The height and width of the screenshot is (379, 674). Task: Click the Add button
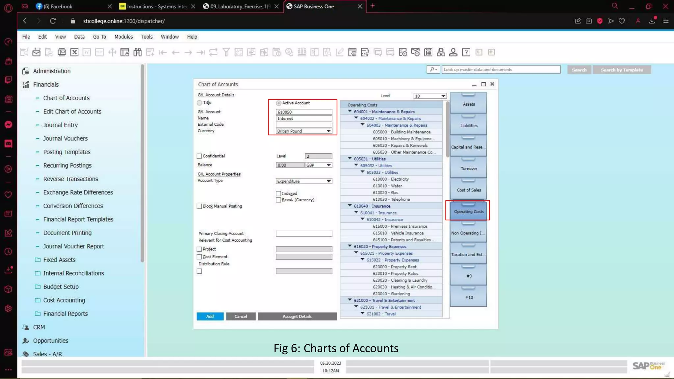[x=210, y=316]
